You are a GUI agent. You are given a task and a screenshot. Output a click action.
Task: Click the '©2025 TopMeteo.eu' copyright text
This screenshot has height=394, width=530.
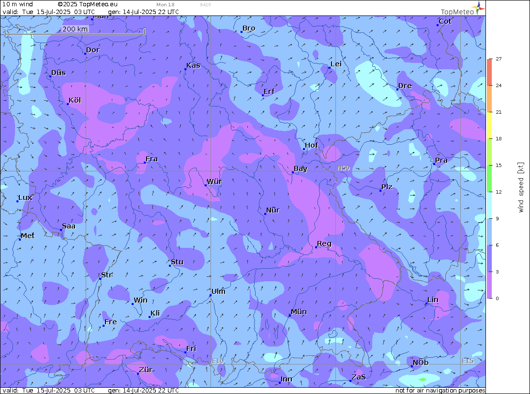[x=88, y=4]
